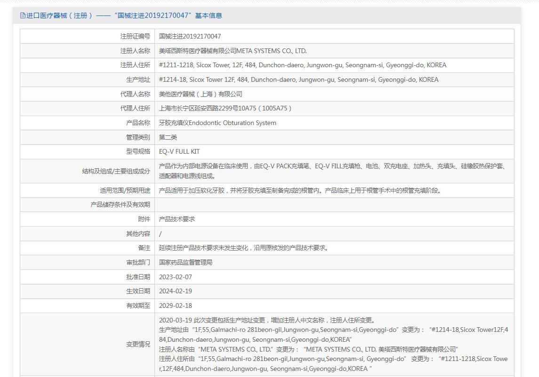The image size is (539, 377).
Task: Select registrant address starting with #1211-1218, Sicox Tower
Action: point(303,65)
